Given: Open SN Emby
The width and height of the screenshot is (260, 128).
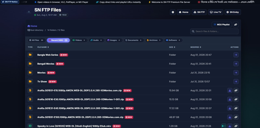Looking at the screenshot, I should pyautogui.click(x=233, y=12).
